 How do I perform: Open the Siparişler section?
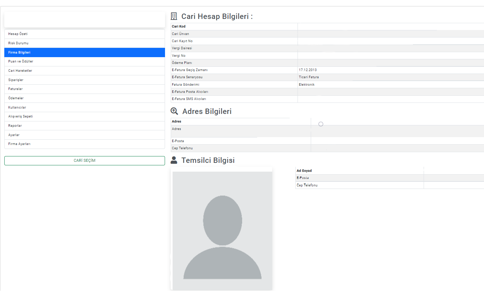84,80
